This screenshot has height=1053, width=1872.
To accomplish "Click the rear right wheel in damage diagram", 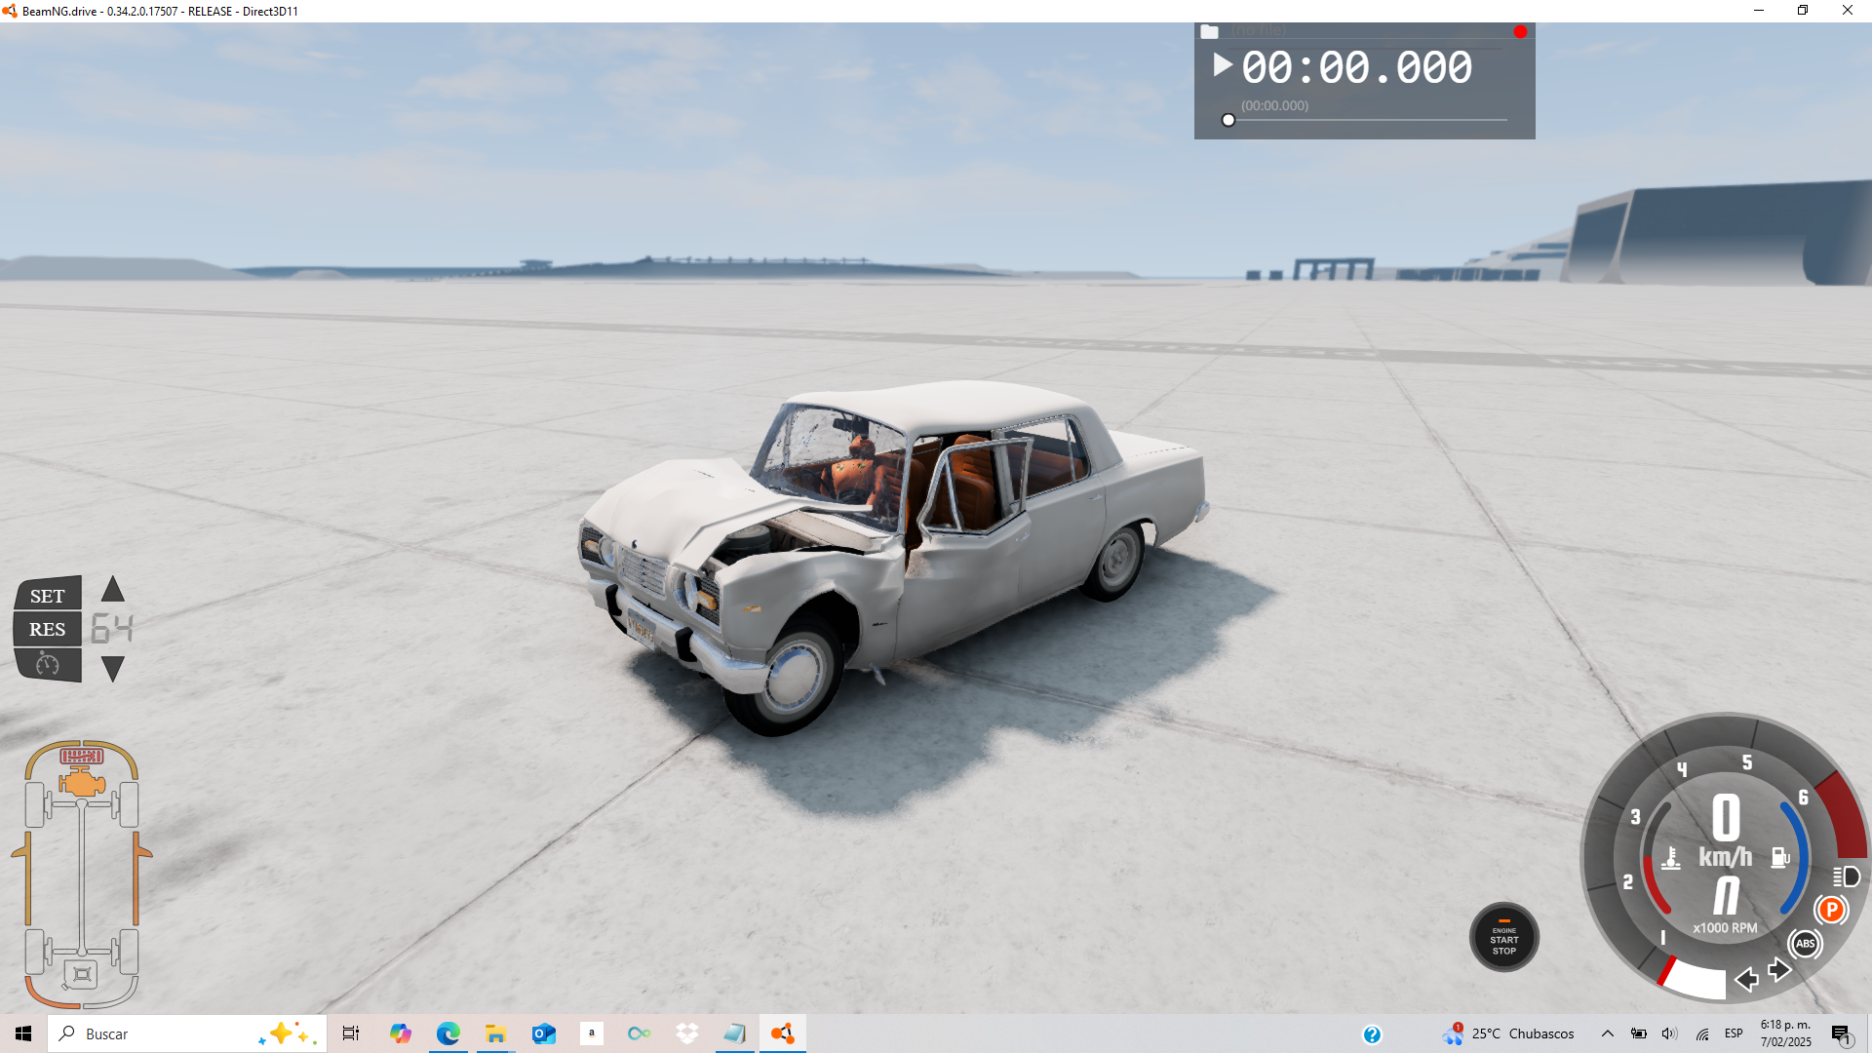I will tap(127, 952).
